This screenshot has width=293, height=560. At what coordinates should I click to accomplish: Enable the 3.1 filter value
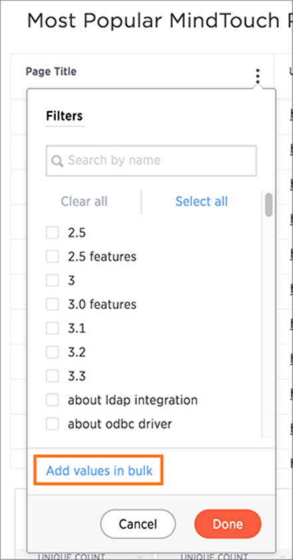coord(52,328)
